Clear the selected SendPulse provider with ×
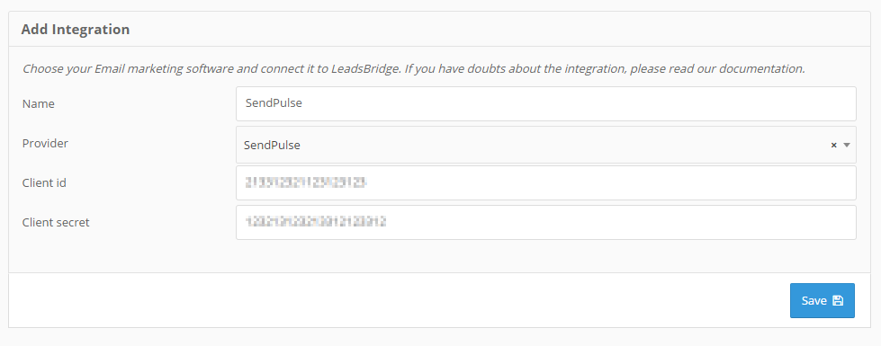Screen dimensions: 881x346 [x=834, y=145]
